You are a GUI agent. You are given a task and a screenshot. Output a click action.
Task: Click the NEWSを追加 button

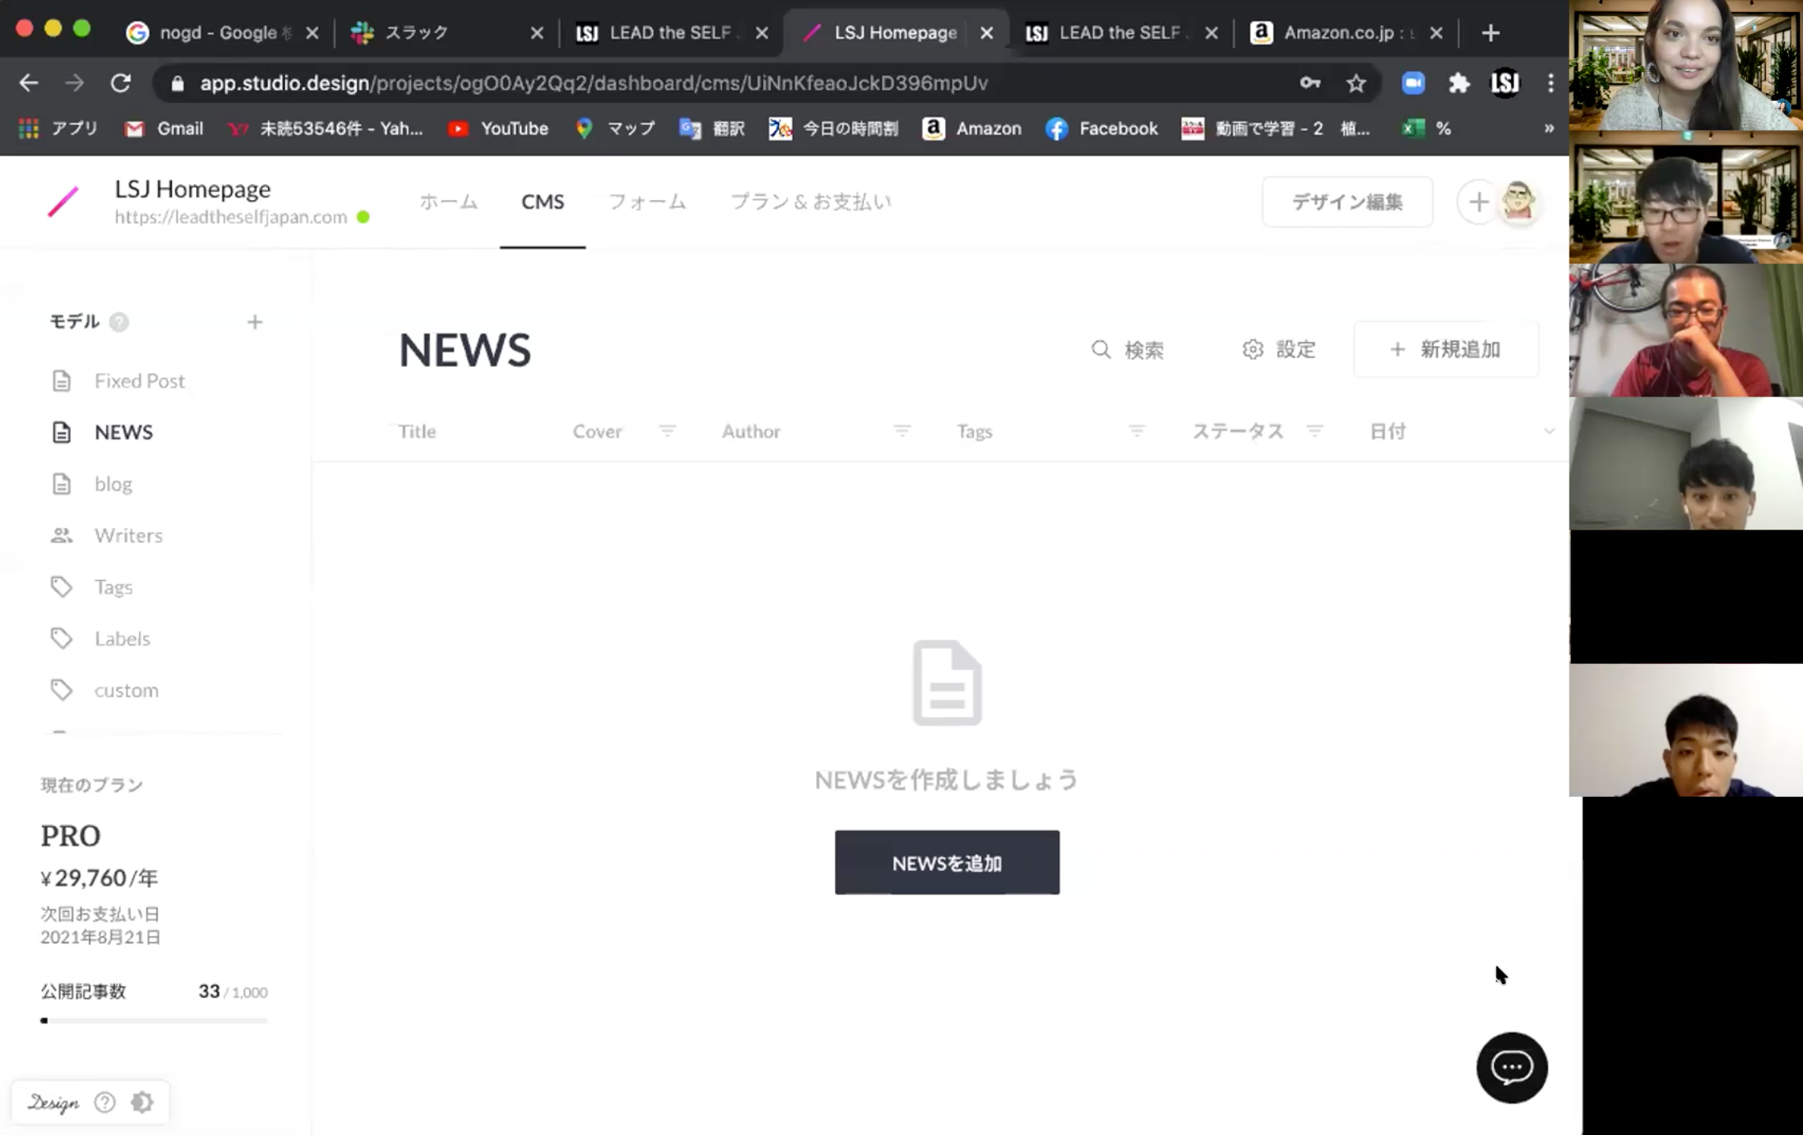click(947, 863)
